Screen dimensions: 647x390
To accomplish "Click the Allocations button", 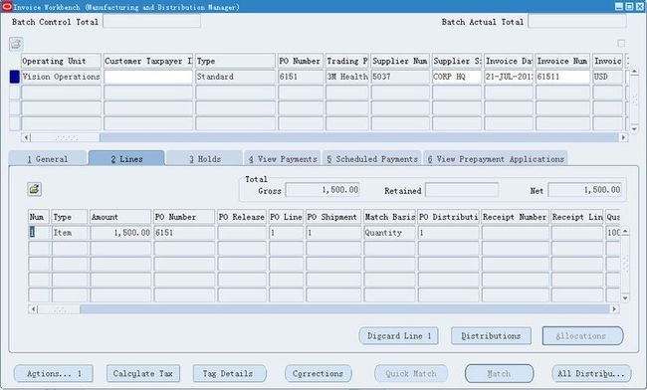I will [582, 336].
